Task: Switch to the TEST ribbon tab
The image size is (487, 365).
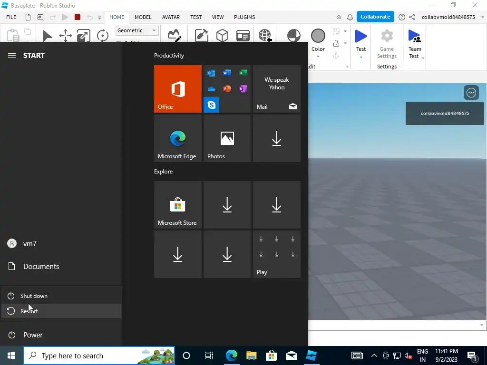Action: [195, 17]
